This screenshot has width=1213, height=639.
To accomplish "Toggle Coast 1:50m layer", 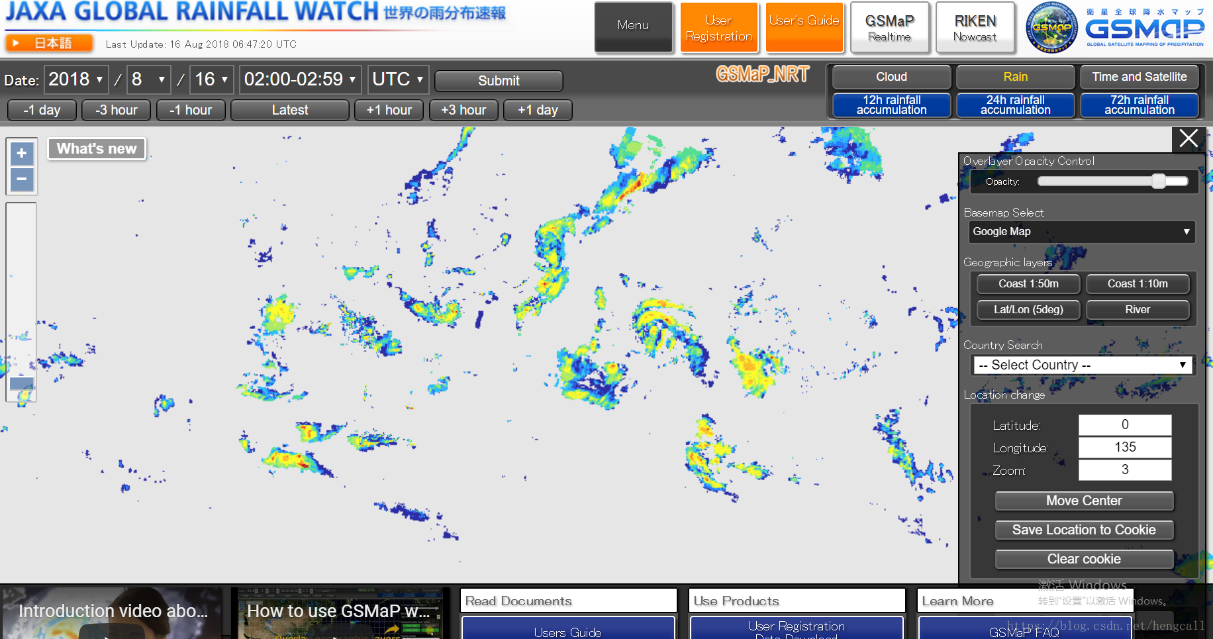I will coord(1028,284).
